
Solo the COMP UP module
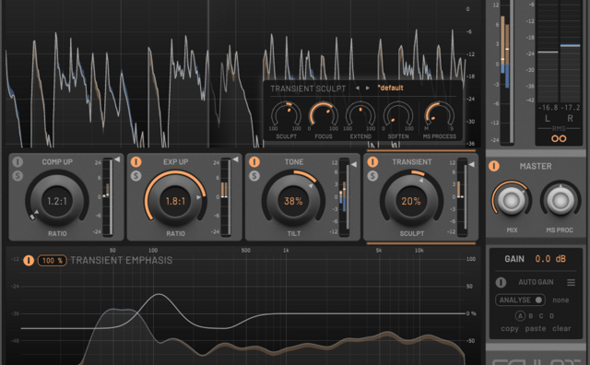click(x=18, y=176)
